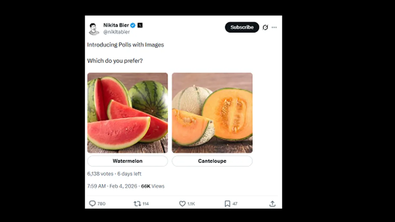Click the Grok icon next to Subscribe
Screen dimensions: 395x222
click(x=265, y=27)
